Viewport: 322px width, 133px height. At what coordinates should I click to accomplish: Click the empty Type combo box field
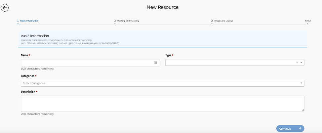(230, 63)
